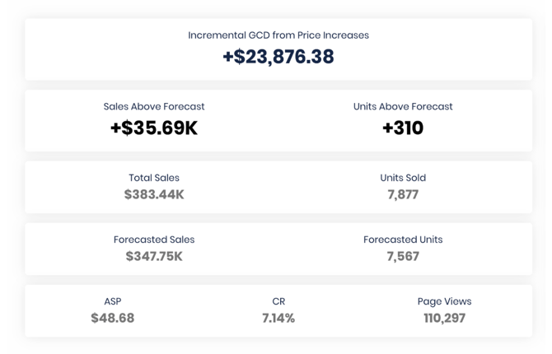Viewport: 552px width, 354px height.
Task: Select the 7,567 forecasted units value
Action: tap(403, 257)
